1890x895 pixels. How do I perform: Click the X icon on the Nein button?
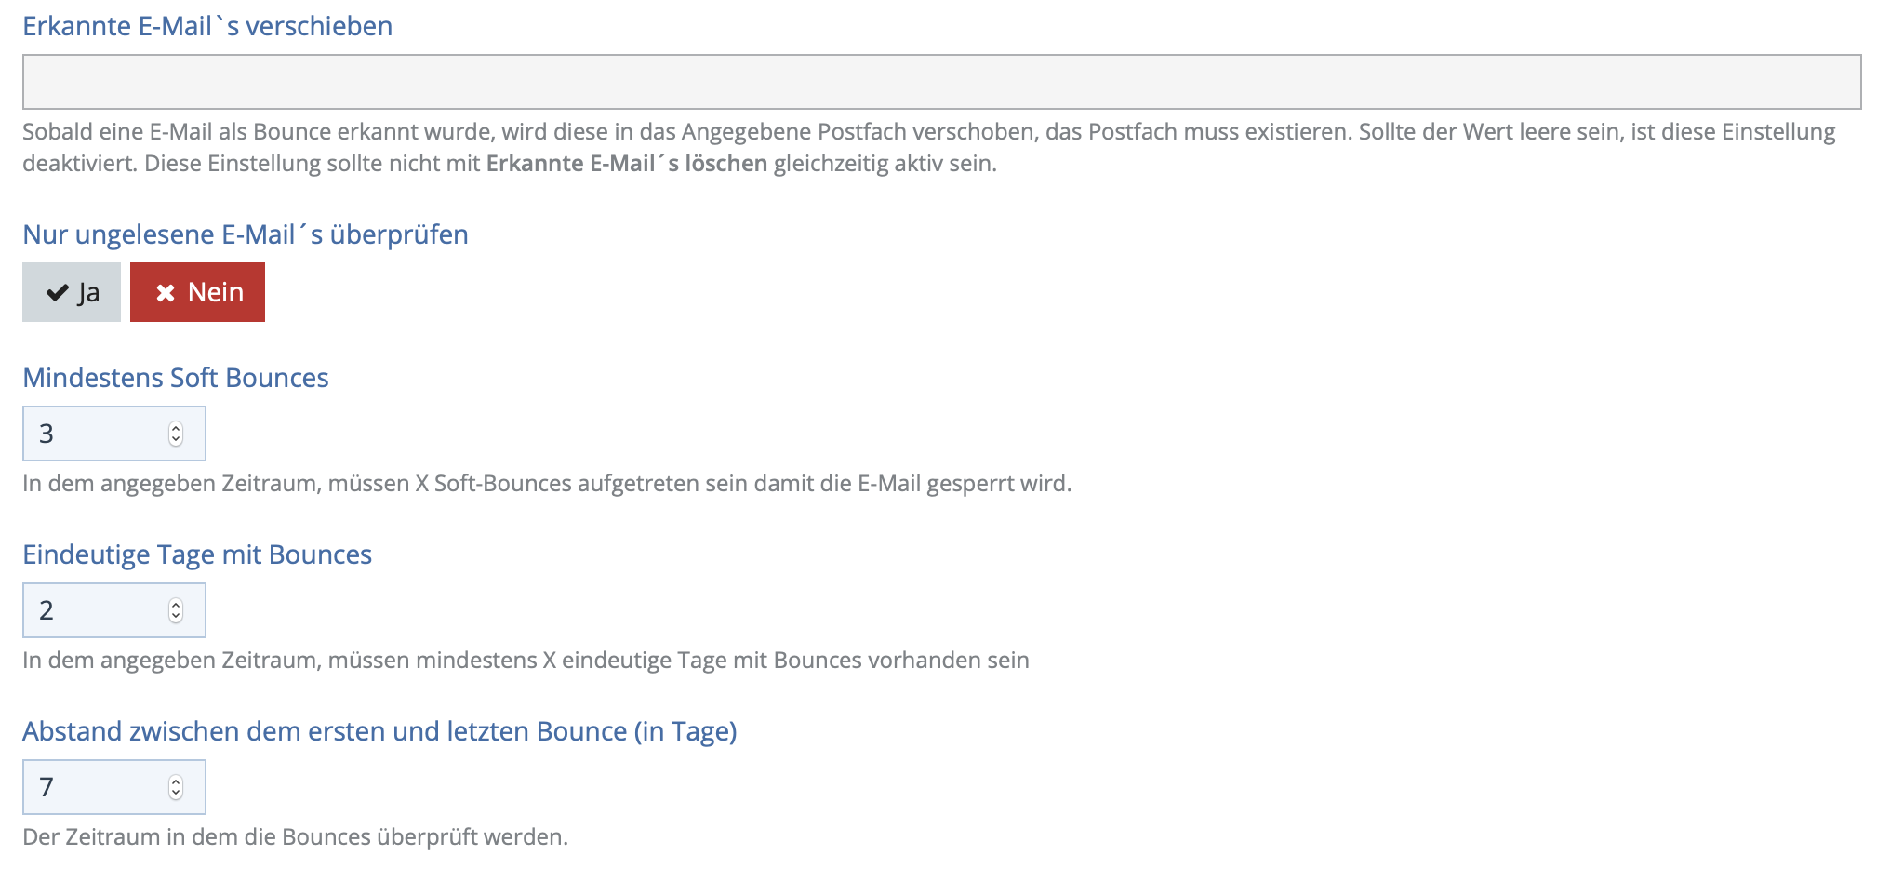pyautogui.click(x=166, y=293)
